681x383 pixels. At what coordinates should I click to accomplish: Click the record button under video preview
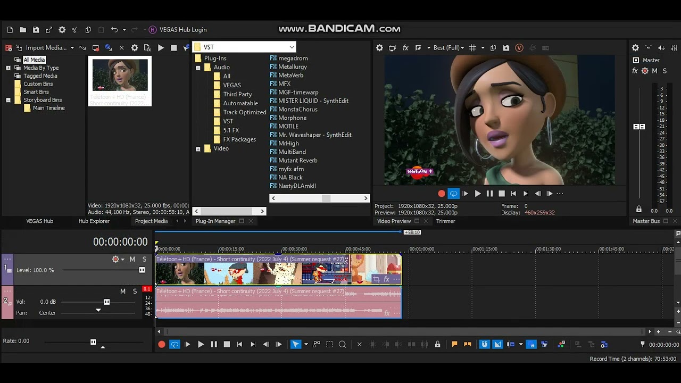coord(441,194)
